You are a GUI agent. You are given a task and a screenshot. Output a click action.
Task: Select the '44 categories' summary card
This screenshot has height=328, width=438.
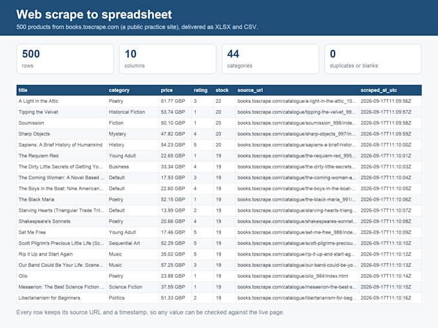[271, 59]
